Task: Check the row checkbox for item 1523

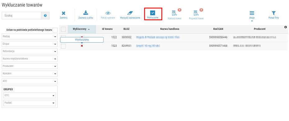Action: click(x=63, y=46)
